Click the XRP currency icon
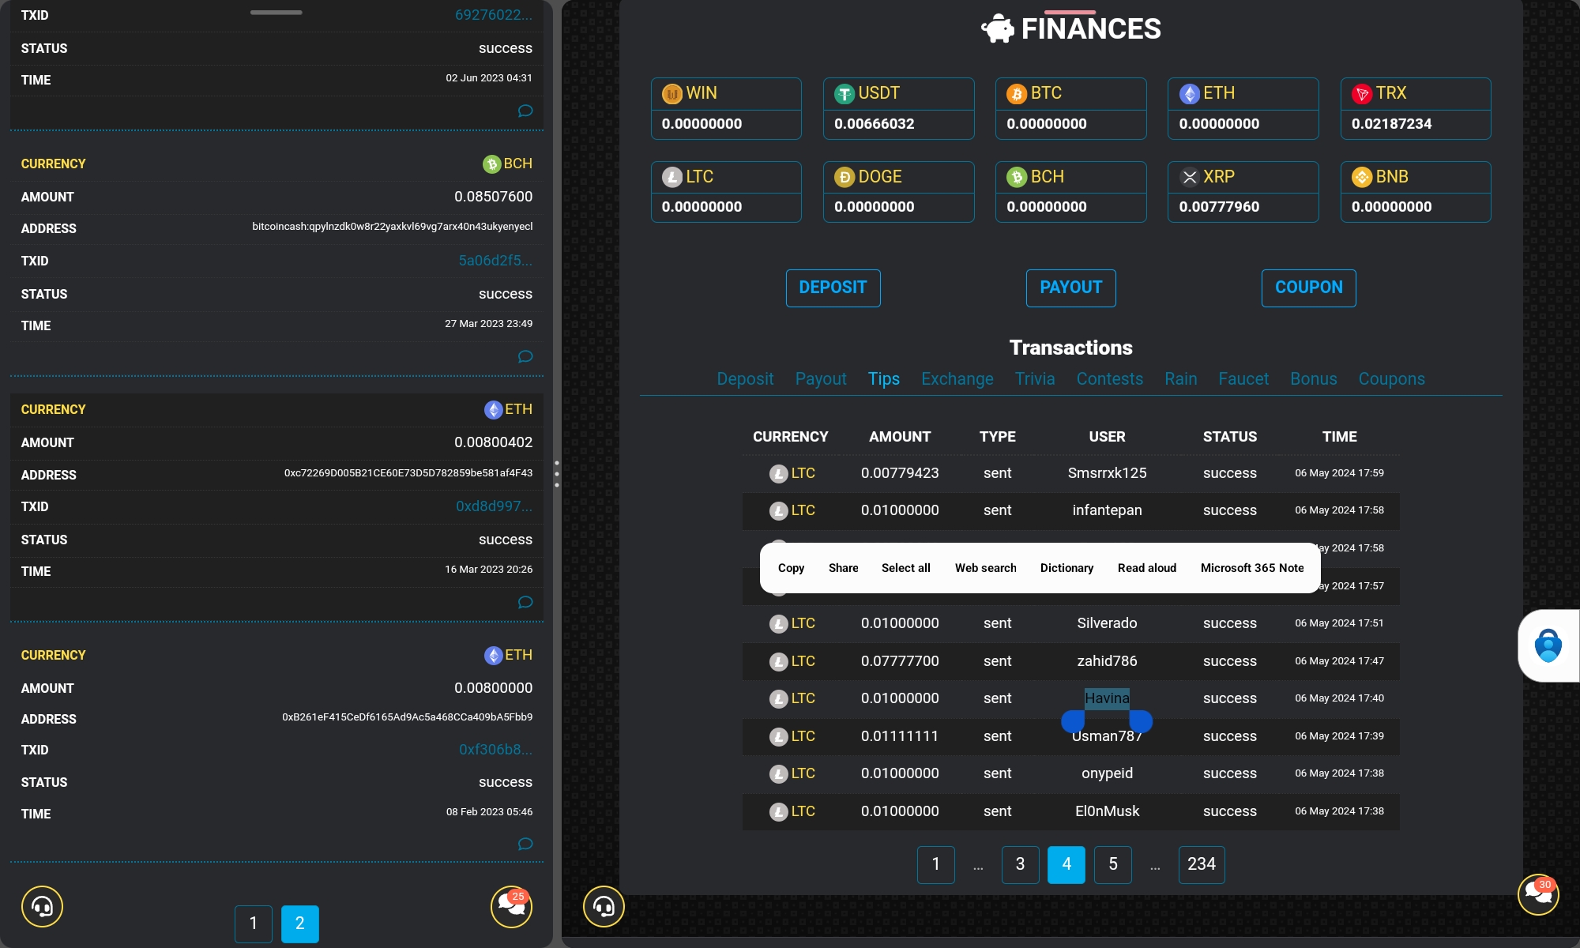The image size is (1580, 948). pos(1191,177)
